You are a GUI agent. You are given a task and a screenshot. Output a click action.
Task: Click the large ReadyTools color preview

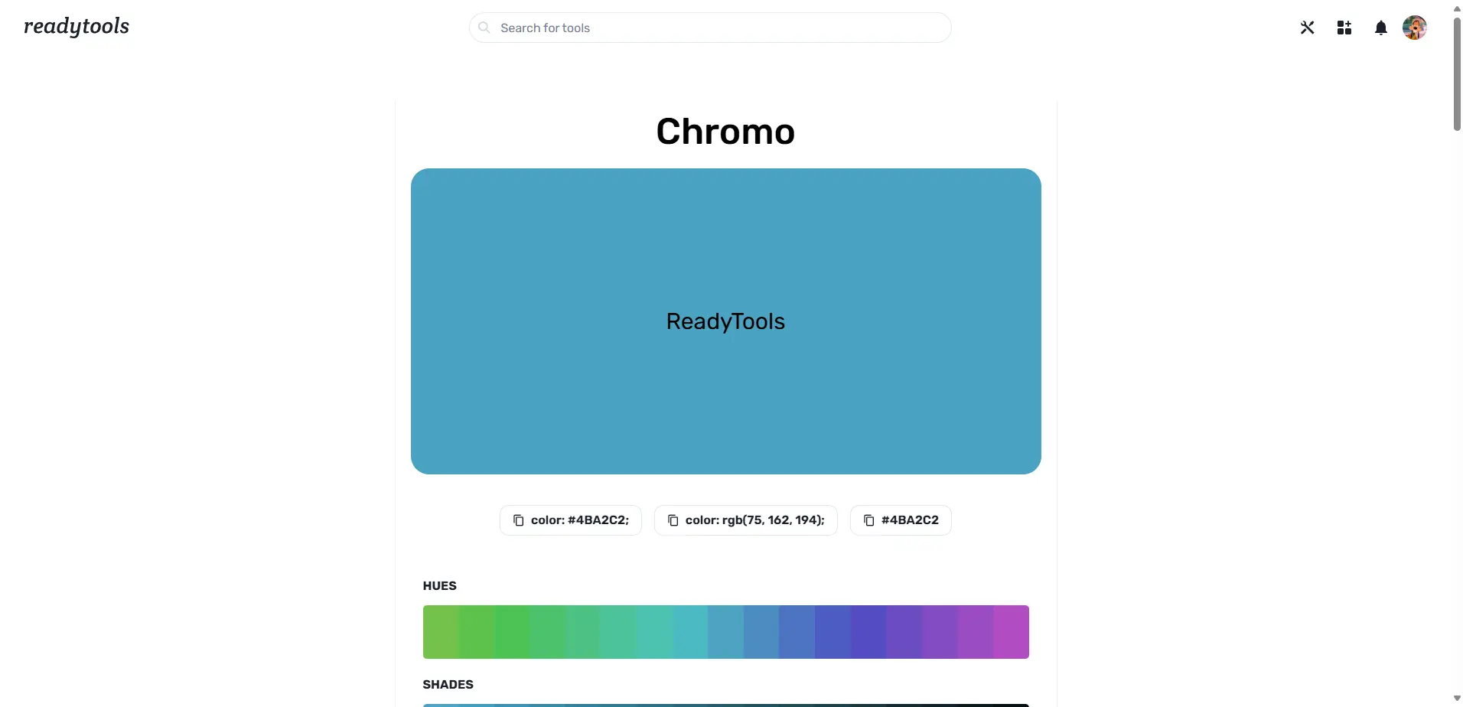725,321
